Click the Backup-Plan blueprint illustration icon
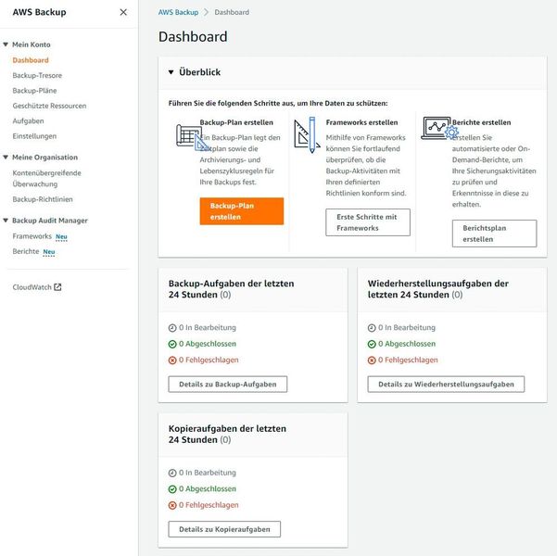This screenshot has height=556, width=557. click(x=193, y=137)
